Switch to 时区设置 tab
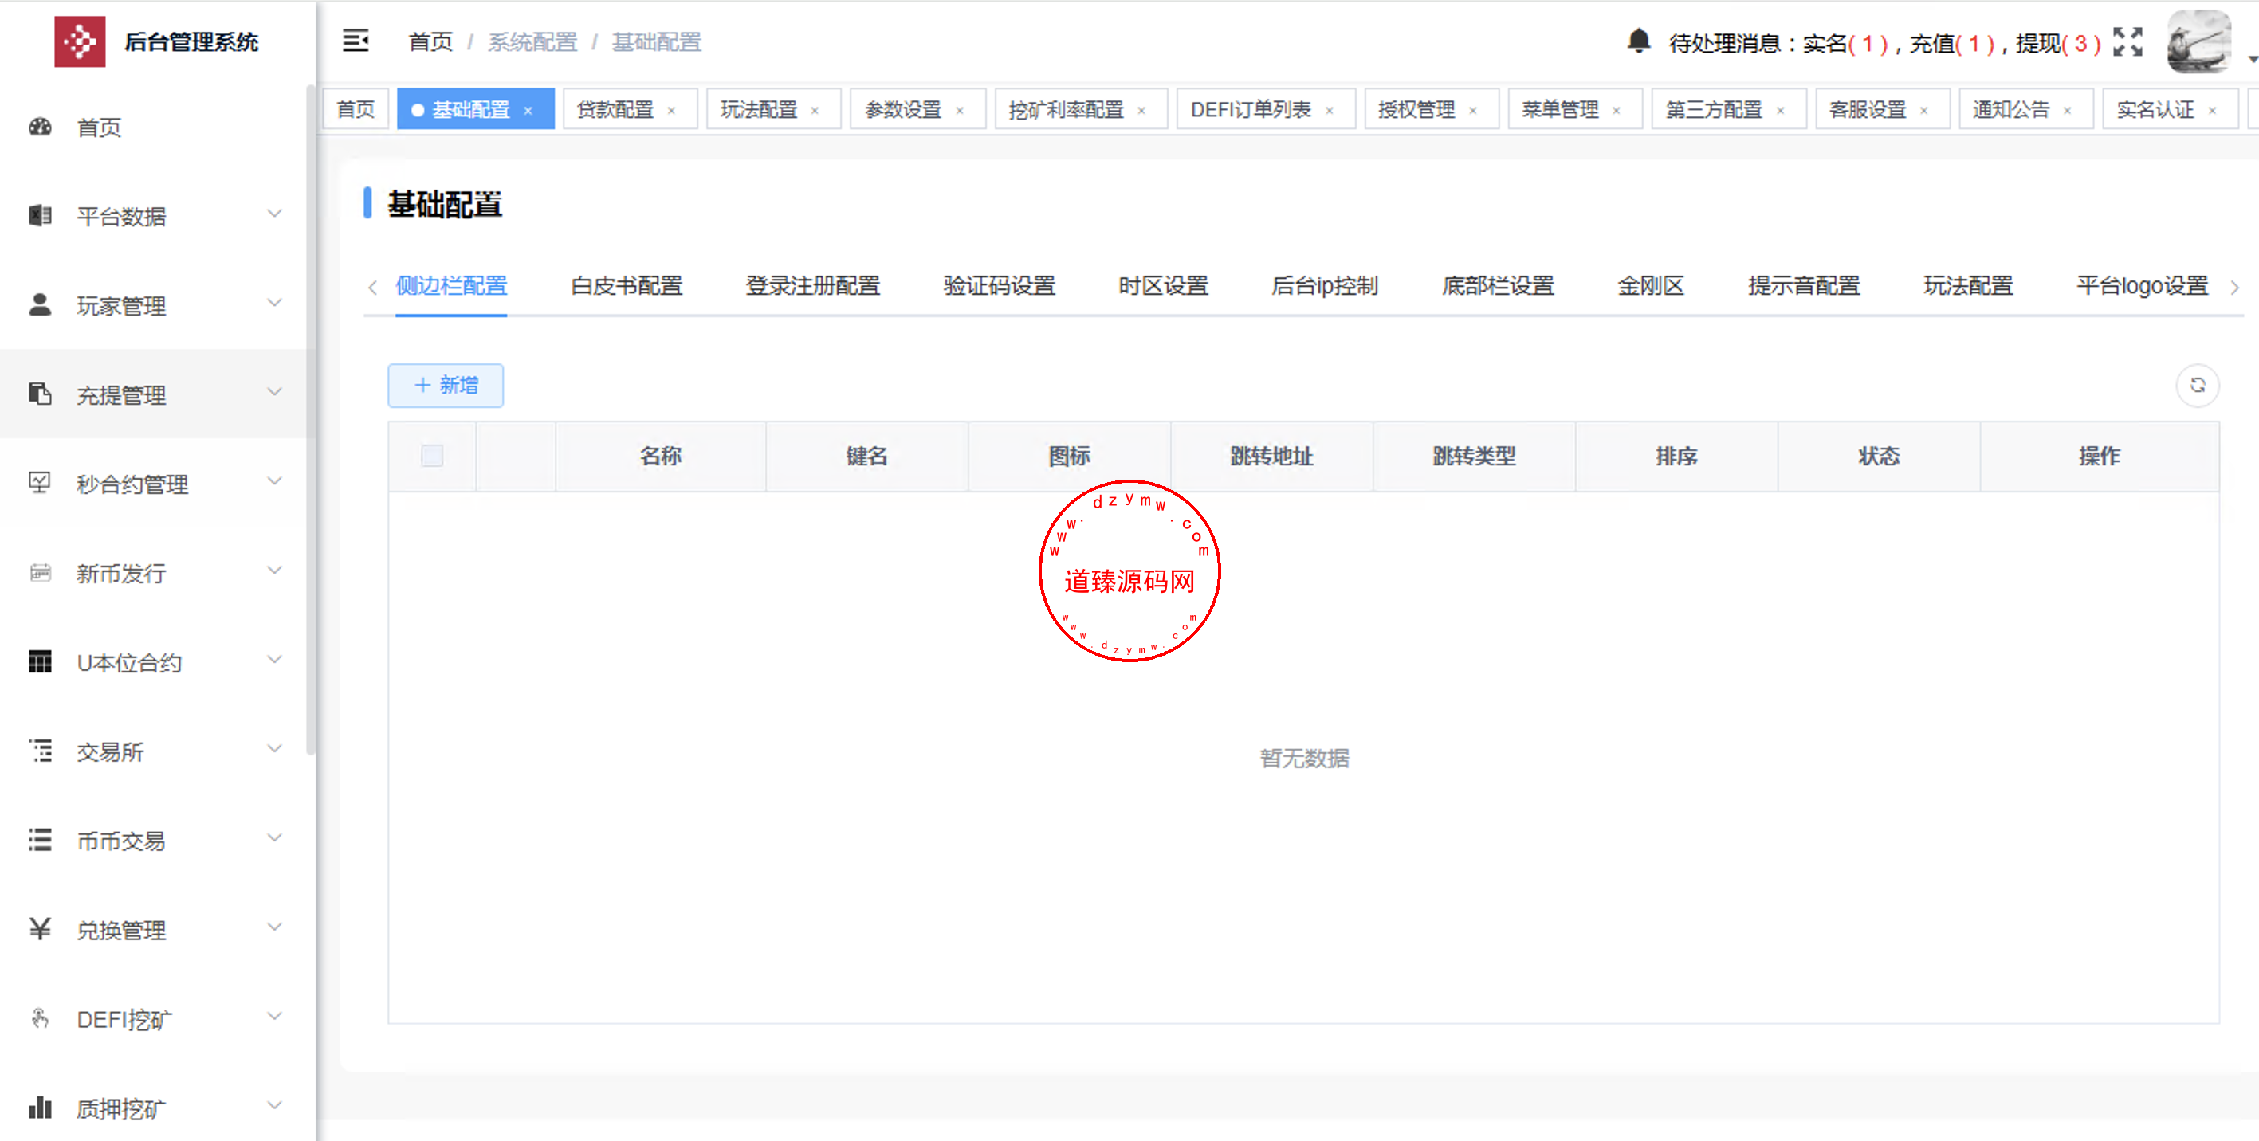 (1163, 286)
